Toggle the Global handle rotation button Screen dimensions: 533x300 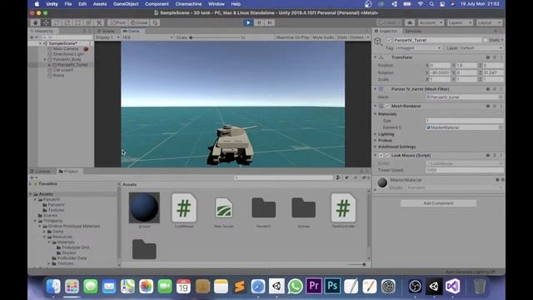point(139,22)
